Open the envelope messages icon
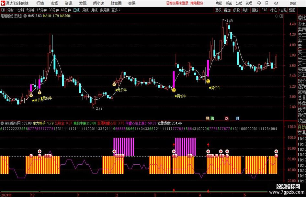The width and height of the screenshot is (306, 197). pos(276,3)
